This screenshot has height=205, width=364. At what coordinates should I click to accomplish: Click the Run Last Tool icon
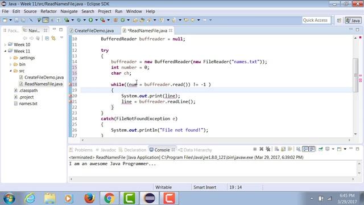tap(102, 20)
